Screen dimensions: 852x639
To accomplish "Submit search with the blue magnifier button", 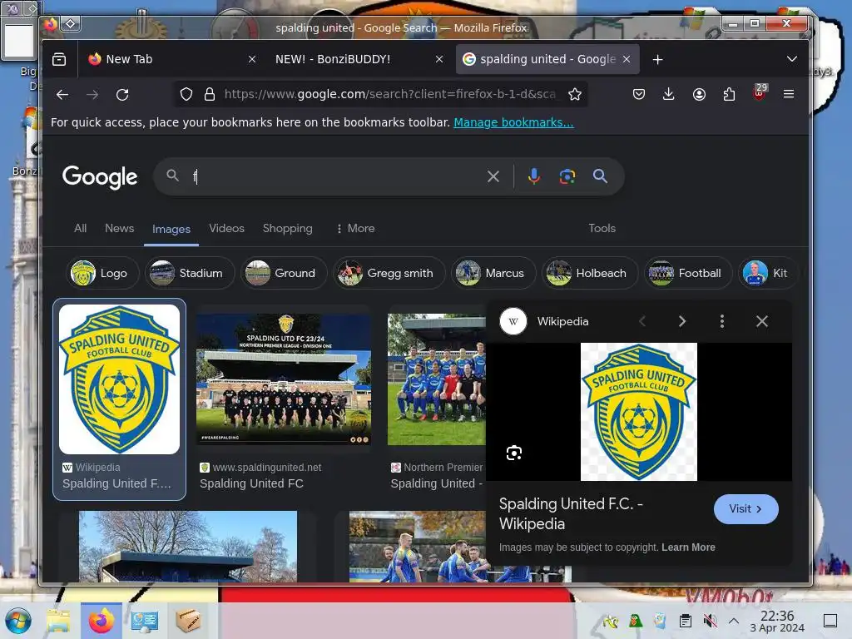I will [601, 176].
